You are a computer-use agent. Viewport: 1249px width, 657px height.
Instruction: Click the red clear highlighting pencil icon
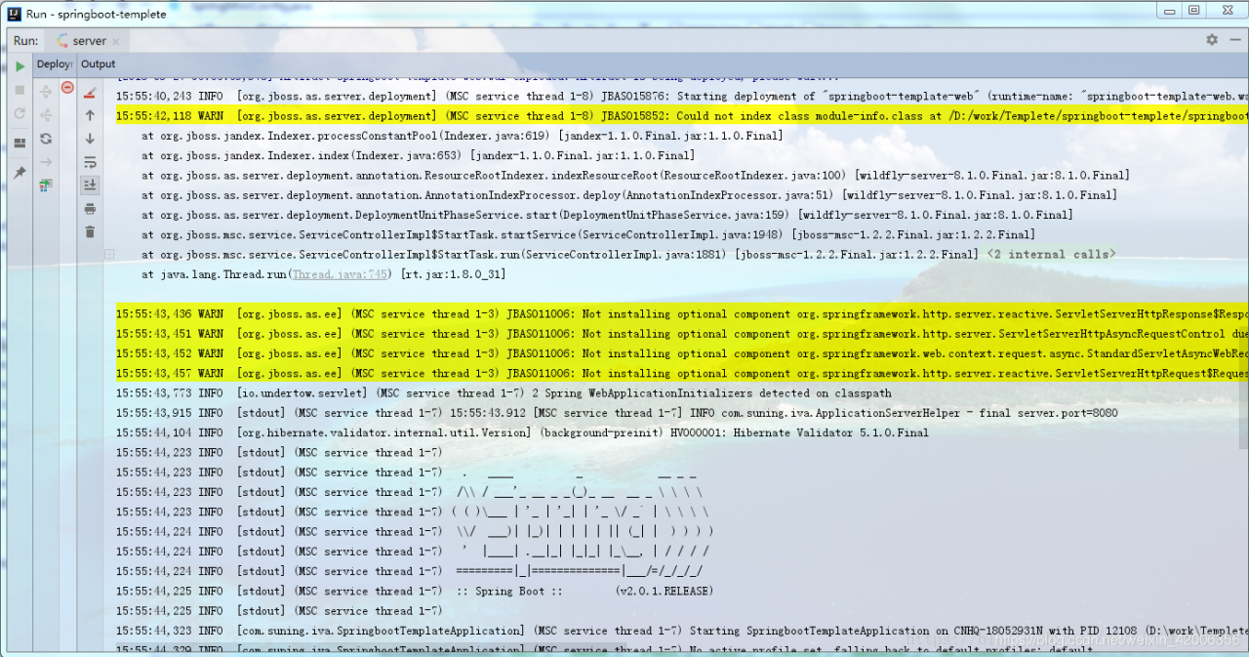click(90, 94)
